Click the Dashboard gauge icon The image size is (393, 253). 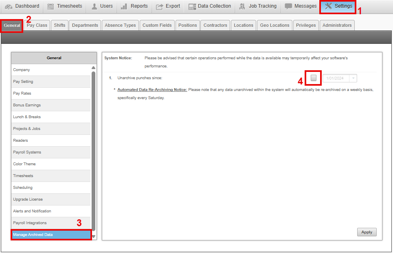coord(8,6)
